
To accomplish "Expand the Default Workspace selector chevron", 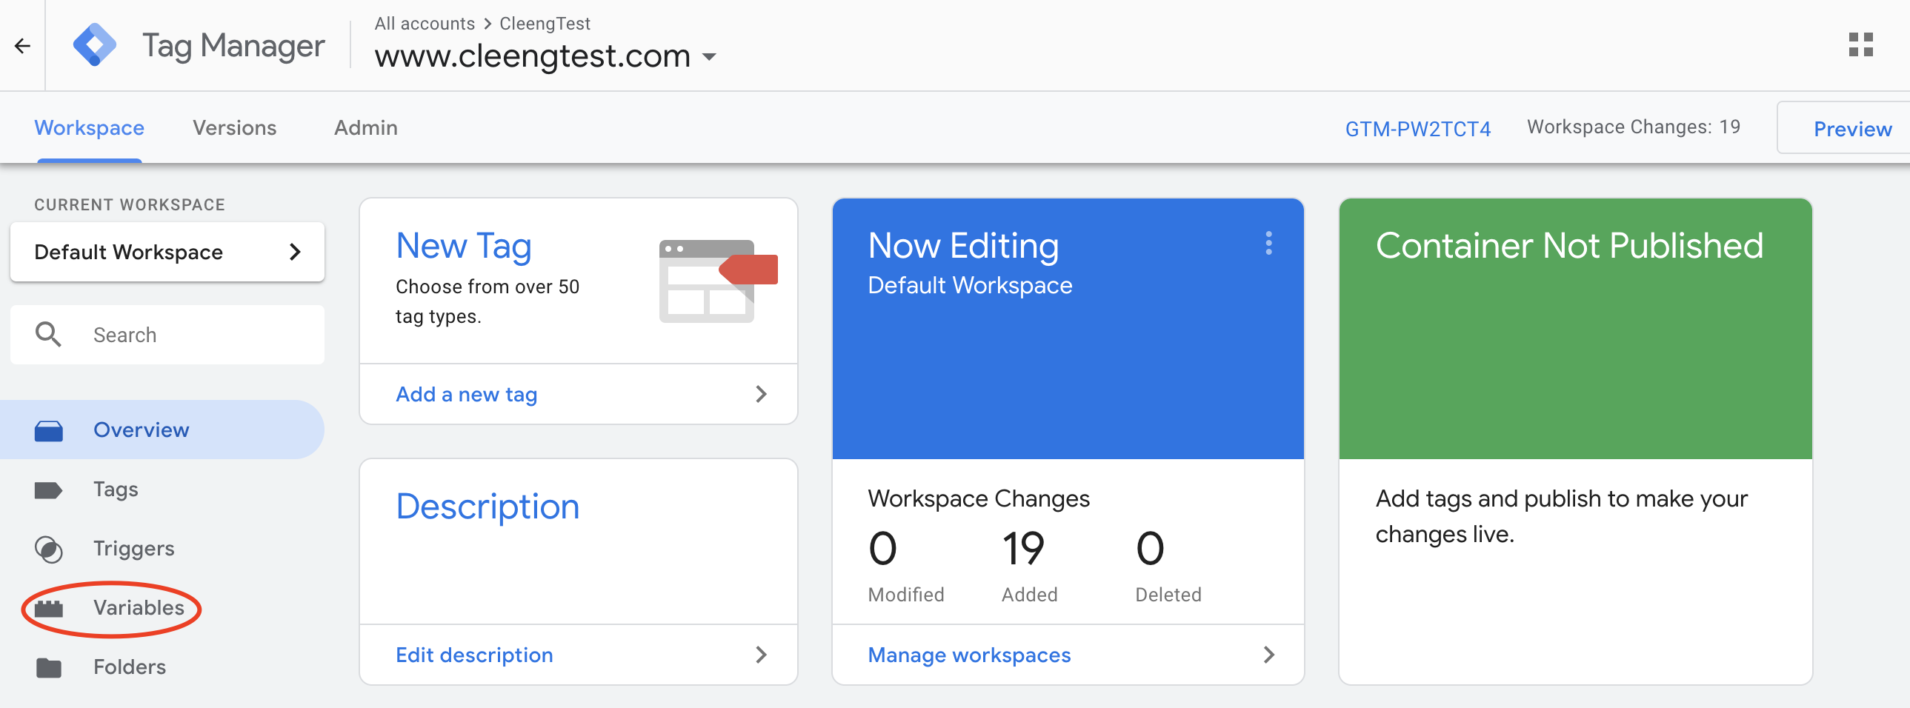I will pyautogui.click(x=295, y=252).
